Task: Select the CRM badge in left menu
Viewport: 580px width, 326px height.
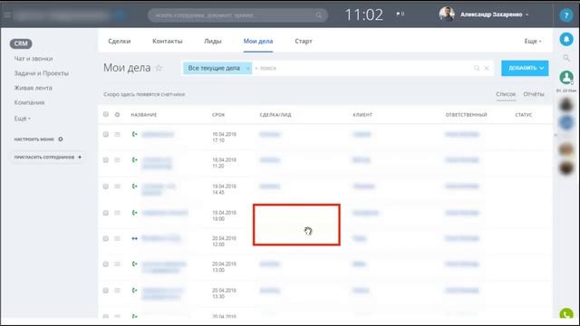Action: pos(21,43)
